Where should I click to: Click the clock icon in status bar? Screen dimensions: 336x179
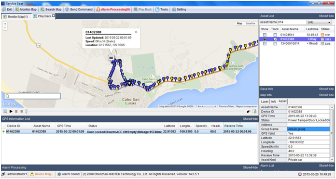click(x=300, y=174)
